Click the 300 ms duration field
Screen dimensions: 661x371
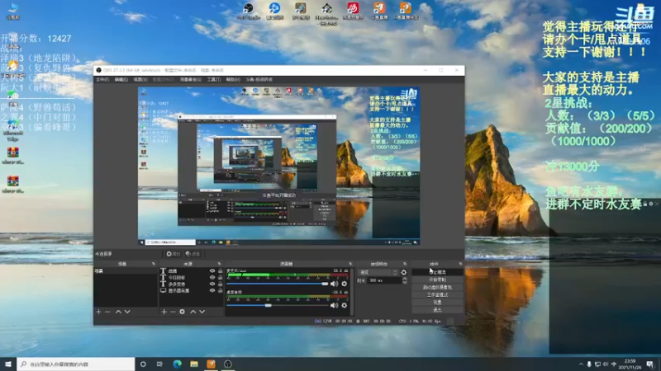click(384, 280)
